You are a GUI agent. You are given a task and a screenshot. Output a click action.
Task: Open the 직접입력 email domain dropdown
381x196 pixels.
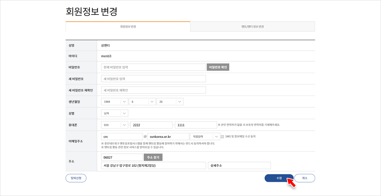(x=205, y=136)
